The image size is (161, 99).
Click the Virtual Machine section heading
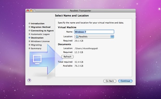click(67, 27)
